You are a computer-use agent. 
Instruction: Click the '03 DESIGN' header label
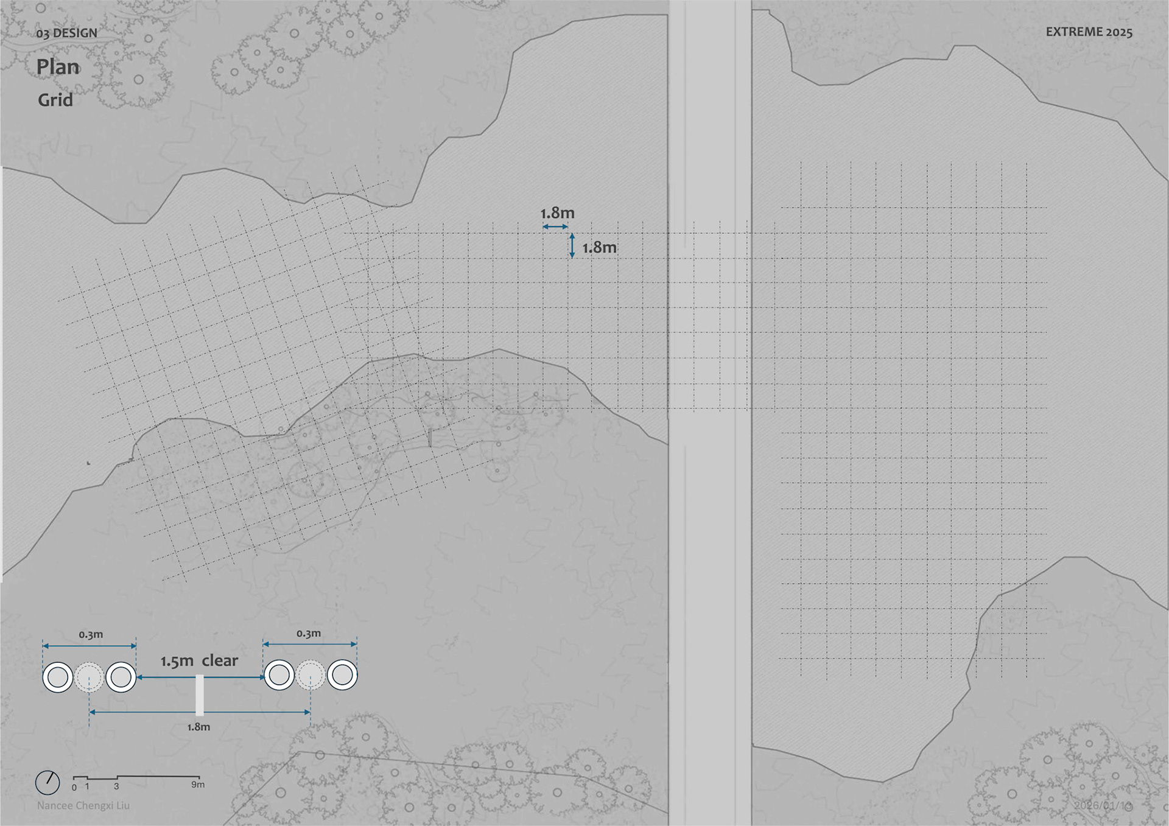66,33
